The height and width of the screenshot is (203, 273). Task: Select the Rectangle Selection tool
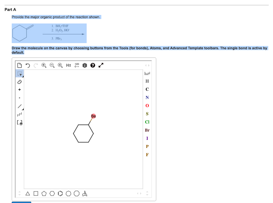[19, 73]
